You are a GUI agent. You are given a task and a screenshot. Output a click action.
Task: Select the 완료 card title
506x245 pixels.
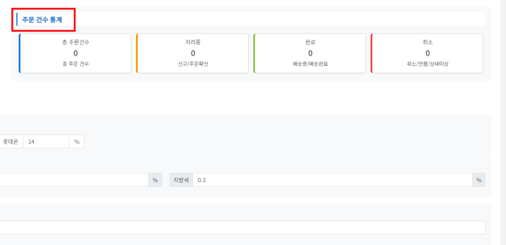pyautogui.click(x=310, y=42)
